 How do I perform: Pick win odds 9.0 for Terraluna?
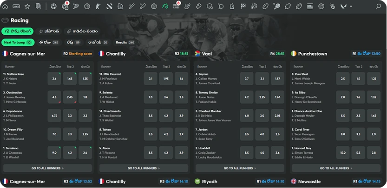(x=54, y=153)
